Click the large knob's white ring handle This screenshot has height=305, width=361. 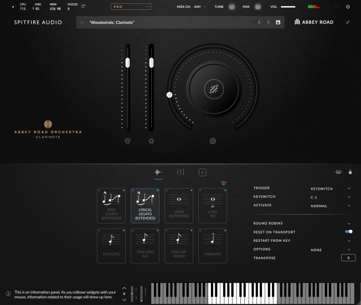tap(169, 95)
